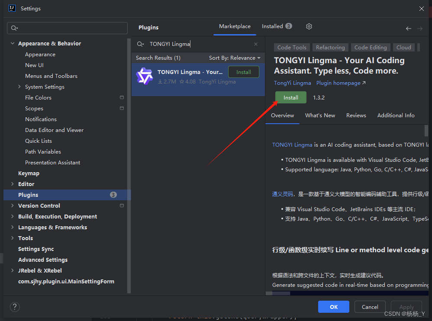
Task: Open Settings Sync page
Action: click(36, 249)
